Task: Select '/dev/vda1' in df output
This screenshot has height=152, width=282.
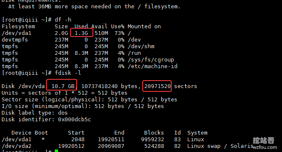Action: (17, 33)
